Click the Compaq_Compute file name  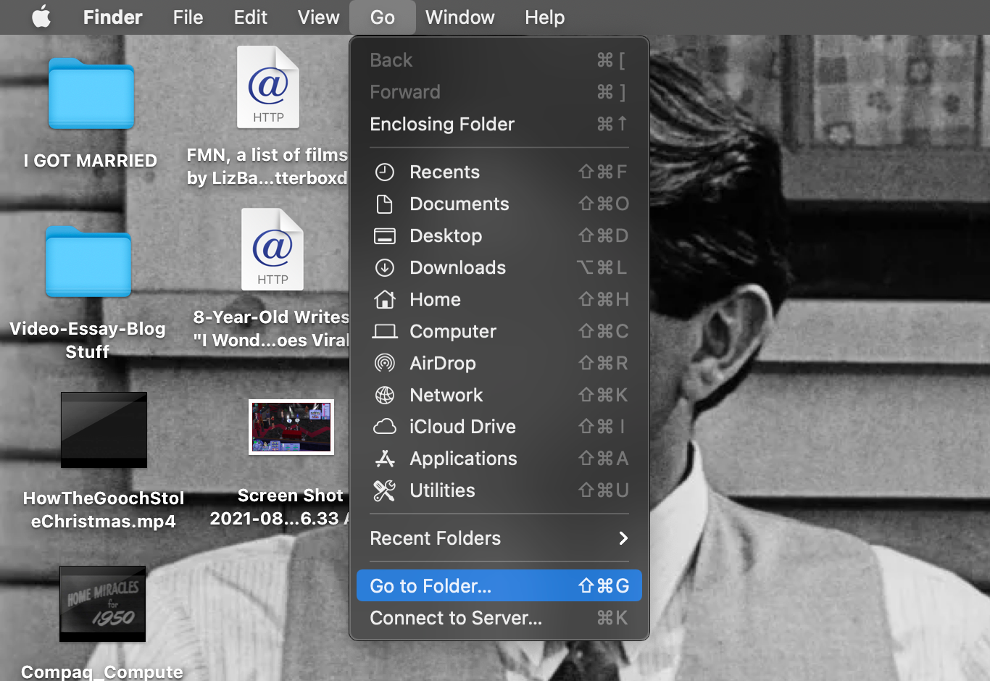pyautogui.click(x=102, y=672)
